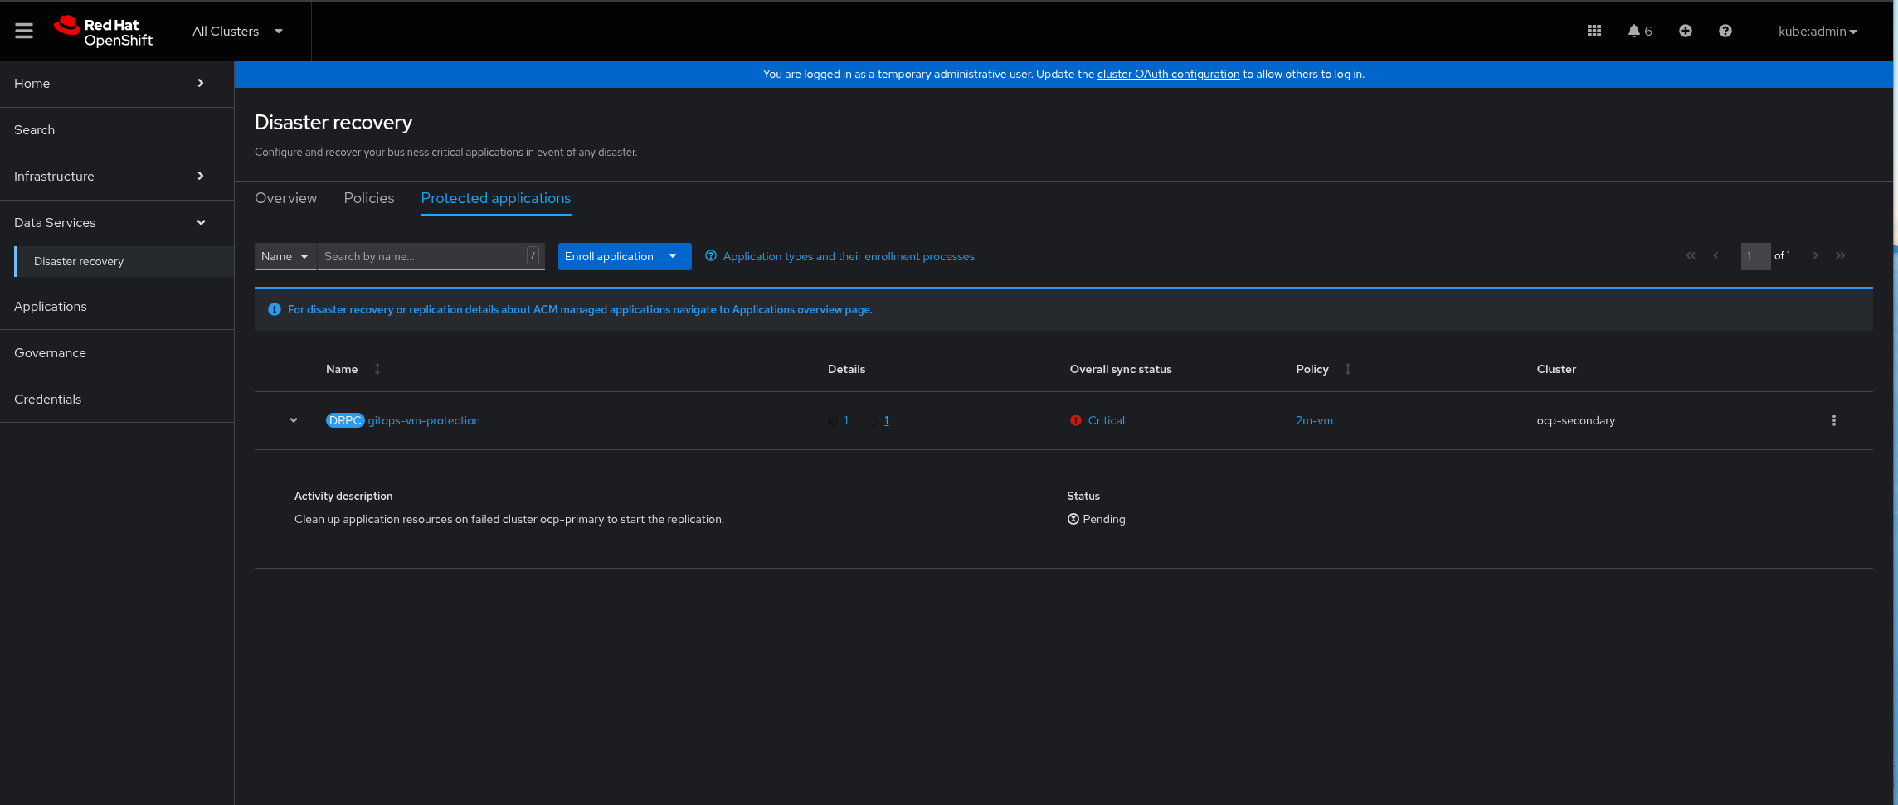
Task: Collapse the gitops-vm-protection row details
Action: click(x=294, y=420)
